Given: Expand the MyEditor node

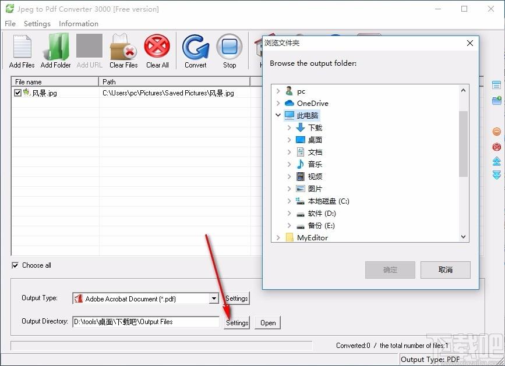Looking at the screenshot, I should [x=278, y=237].
